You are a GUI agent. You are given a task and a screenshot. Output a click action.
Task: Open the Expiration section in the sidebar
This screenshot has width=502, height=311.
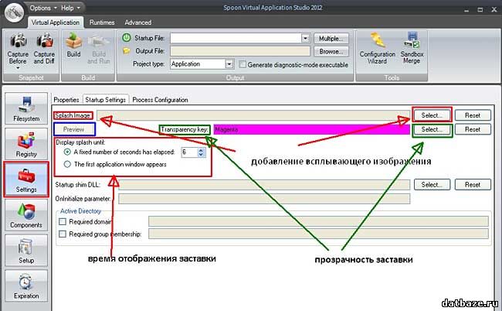(26, 285)
